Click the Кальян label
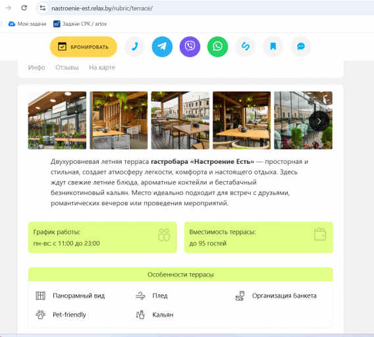This screenshot has height=337, width=374. click(163, 315)
